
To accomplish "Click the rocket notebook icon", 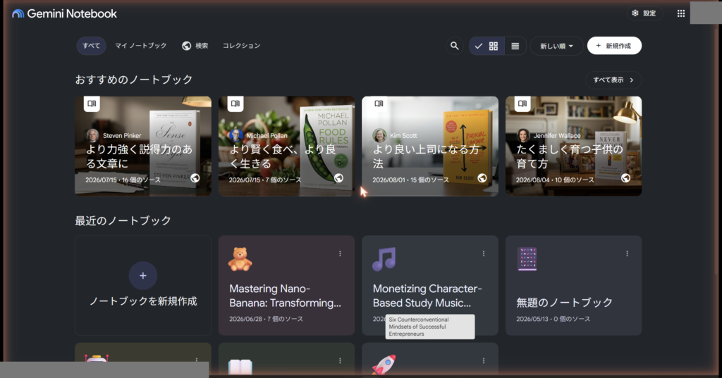I will click(x=384, y=365).
